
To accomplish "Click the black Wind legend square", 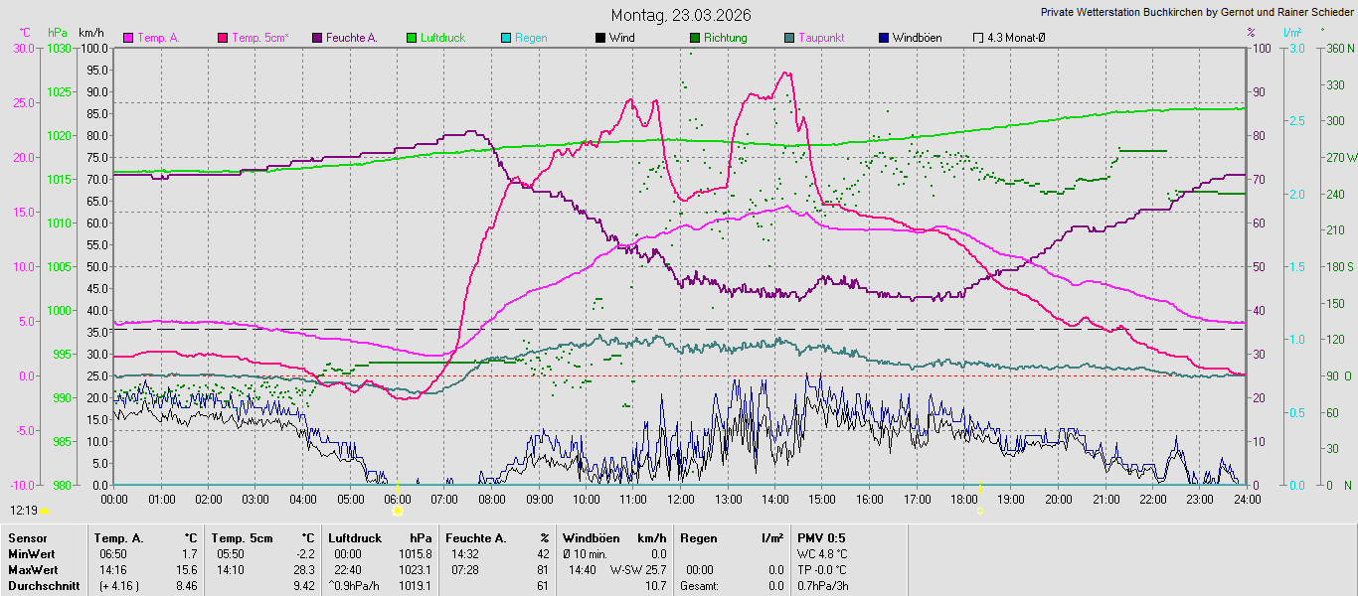I will pyautogui.click(x=600, y=38).
